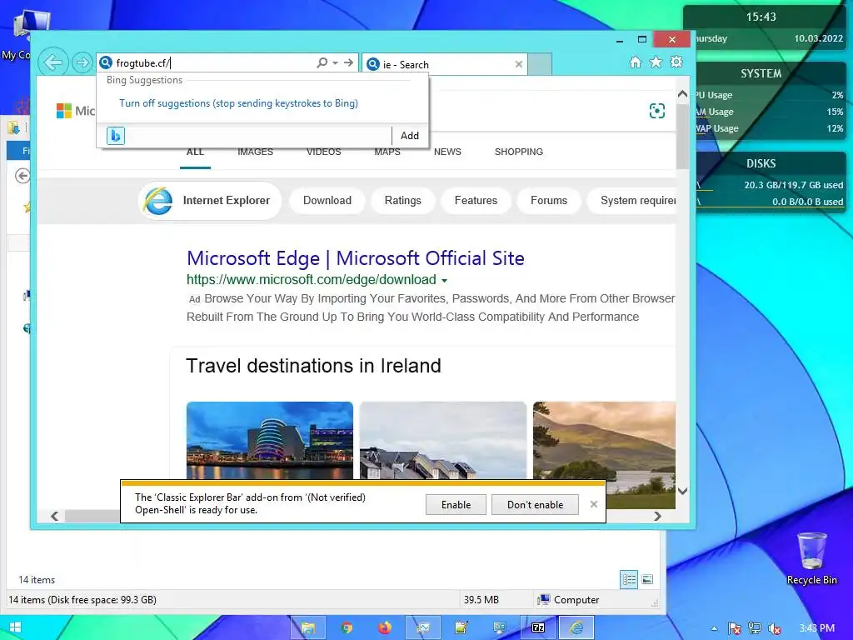Launch Firefox from taskbar
The width and height of the screenshot is (853, 640).
pyautogui.click(x=385, y=628)
